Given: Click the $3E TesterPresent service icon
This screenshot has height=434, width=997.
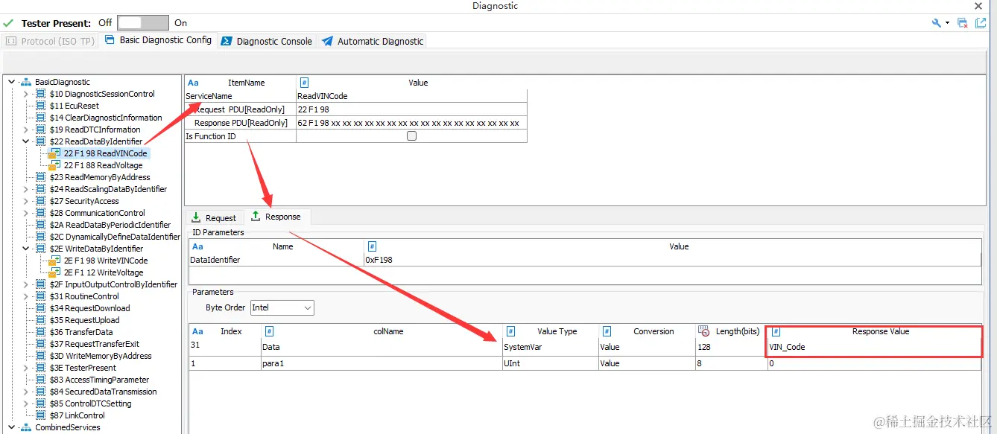Looking at the screenshot, I should click(40, 368).
